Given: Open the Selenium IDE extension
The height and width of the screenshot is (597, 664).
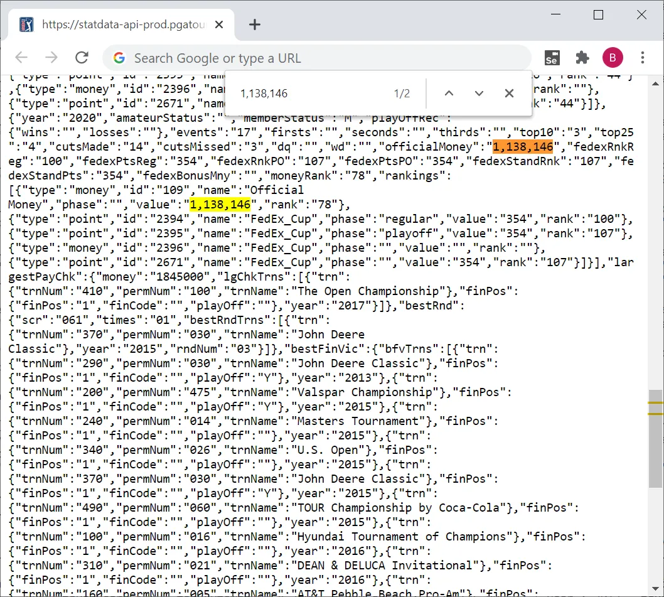Looking at the screenshot, I should (x=552, y=58).
